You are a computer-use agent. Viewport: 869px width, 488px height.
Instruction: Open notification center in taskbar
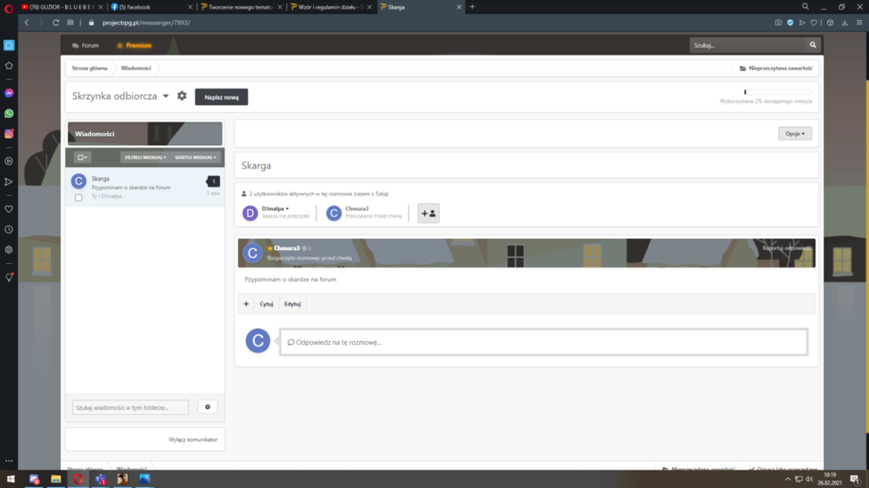854,479
